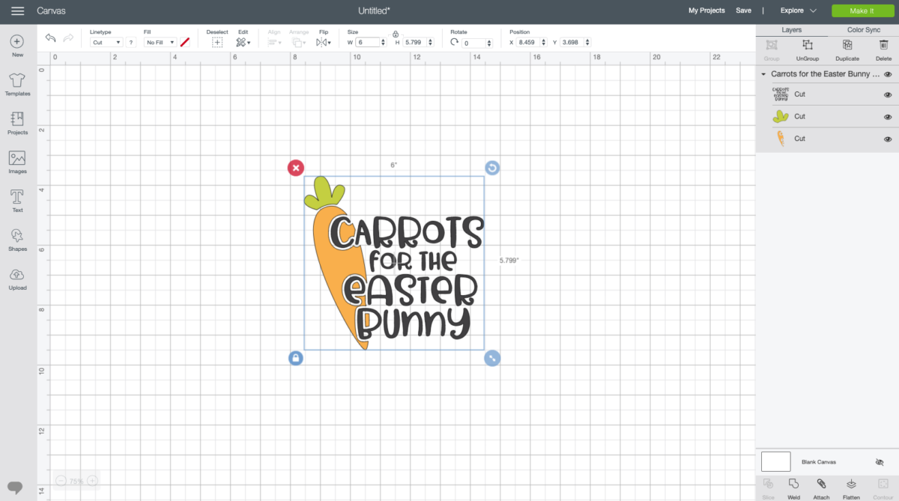Toggle visibility of the orange carrot Cut layer
This screenshot has height=501, width=899.
(x=888, y=139)
